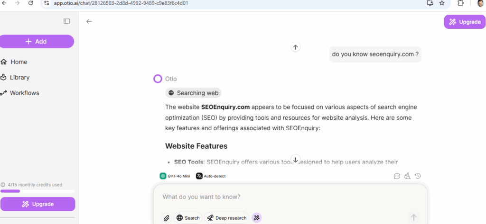Click the top-right Upgrade button

click(x=465, y=22)
